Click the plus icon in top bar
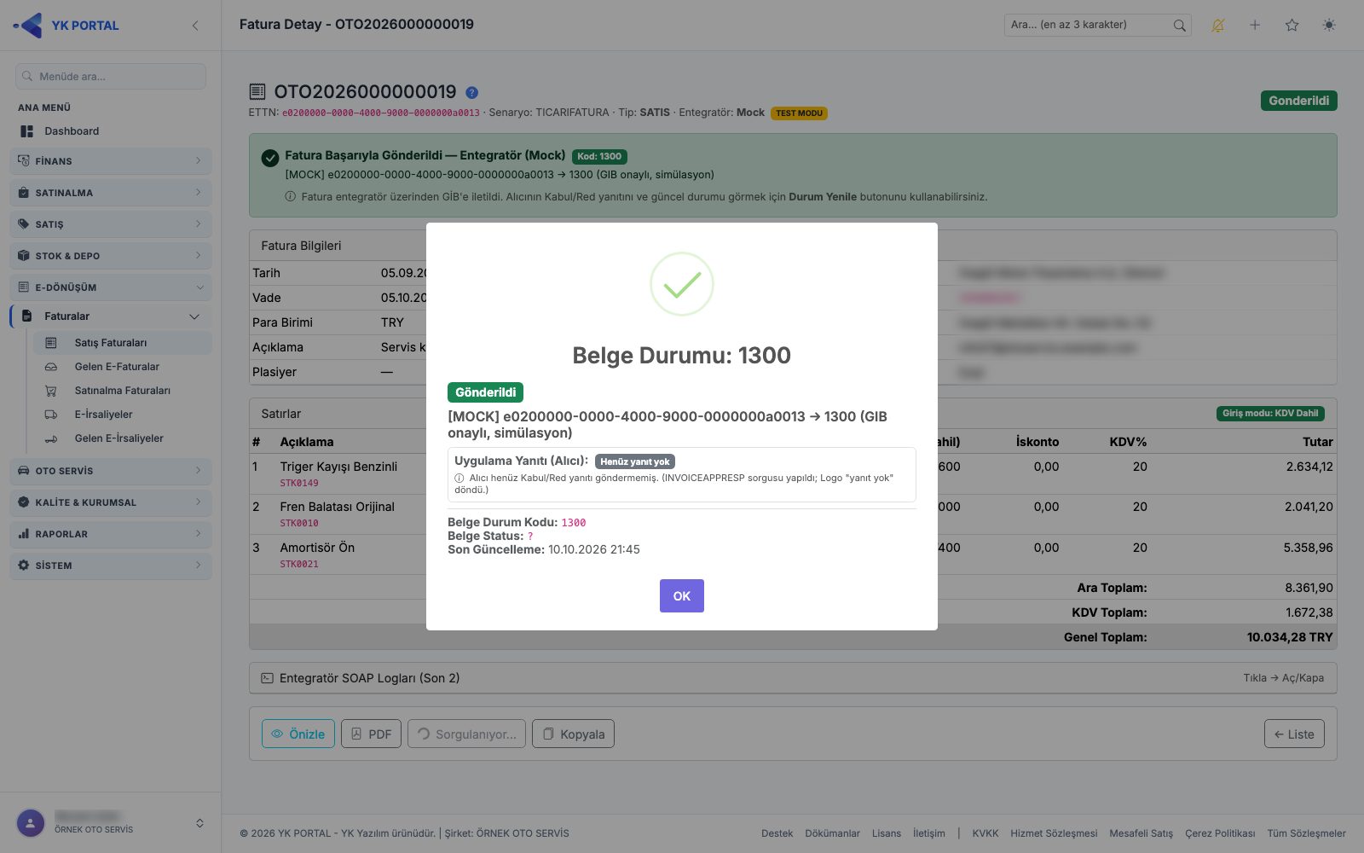This screenshot has height=853, width=1364. 1255,26
